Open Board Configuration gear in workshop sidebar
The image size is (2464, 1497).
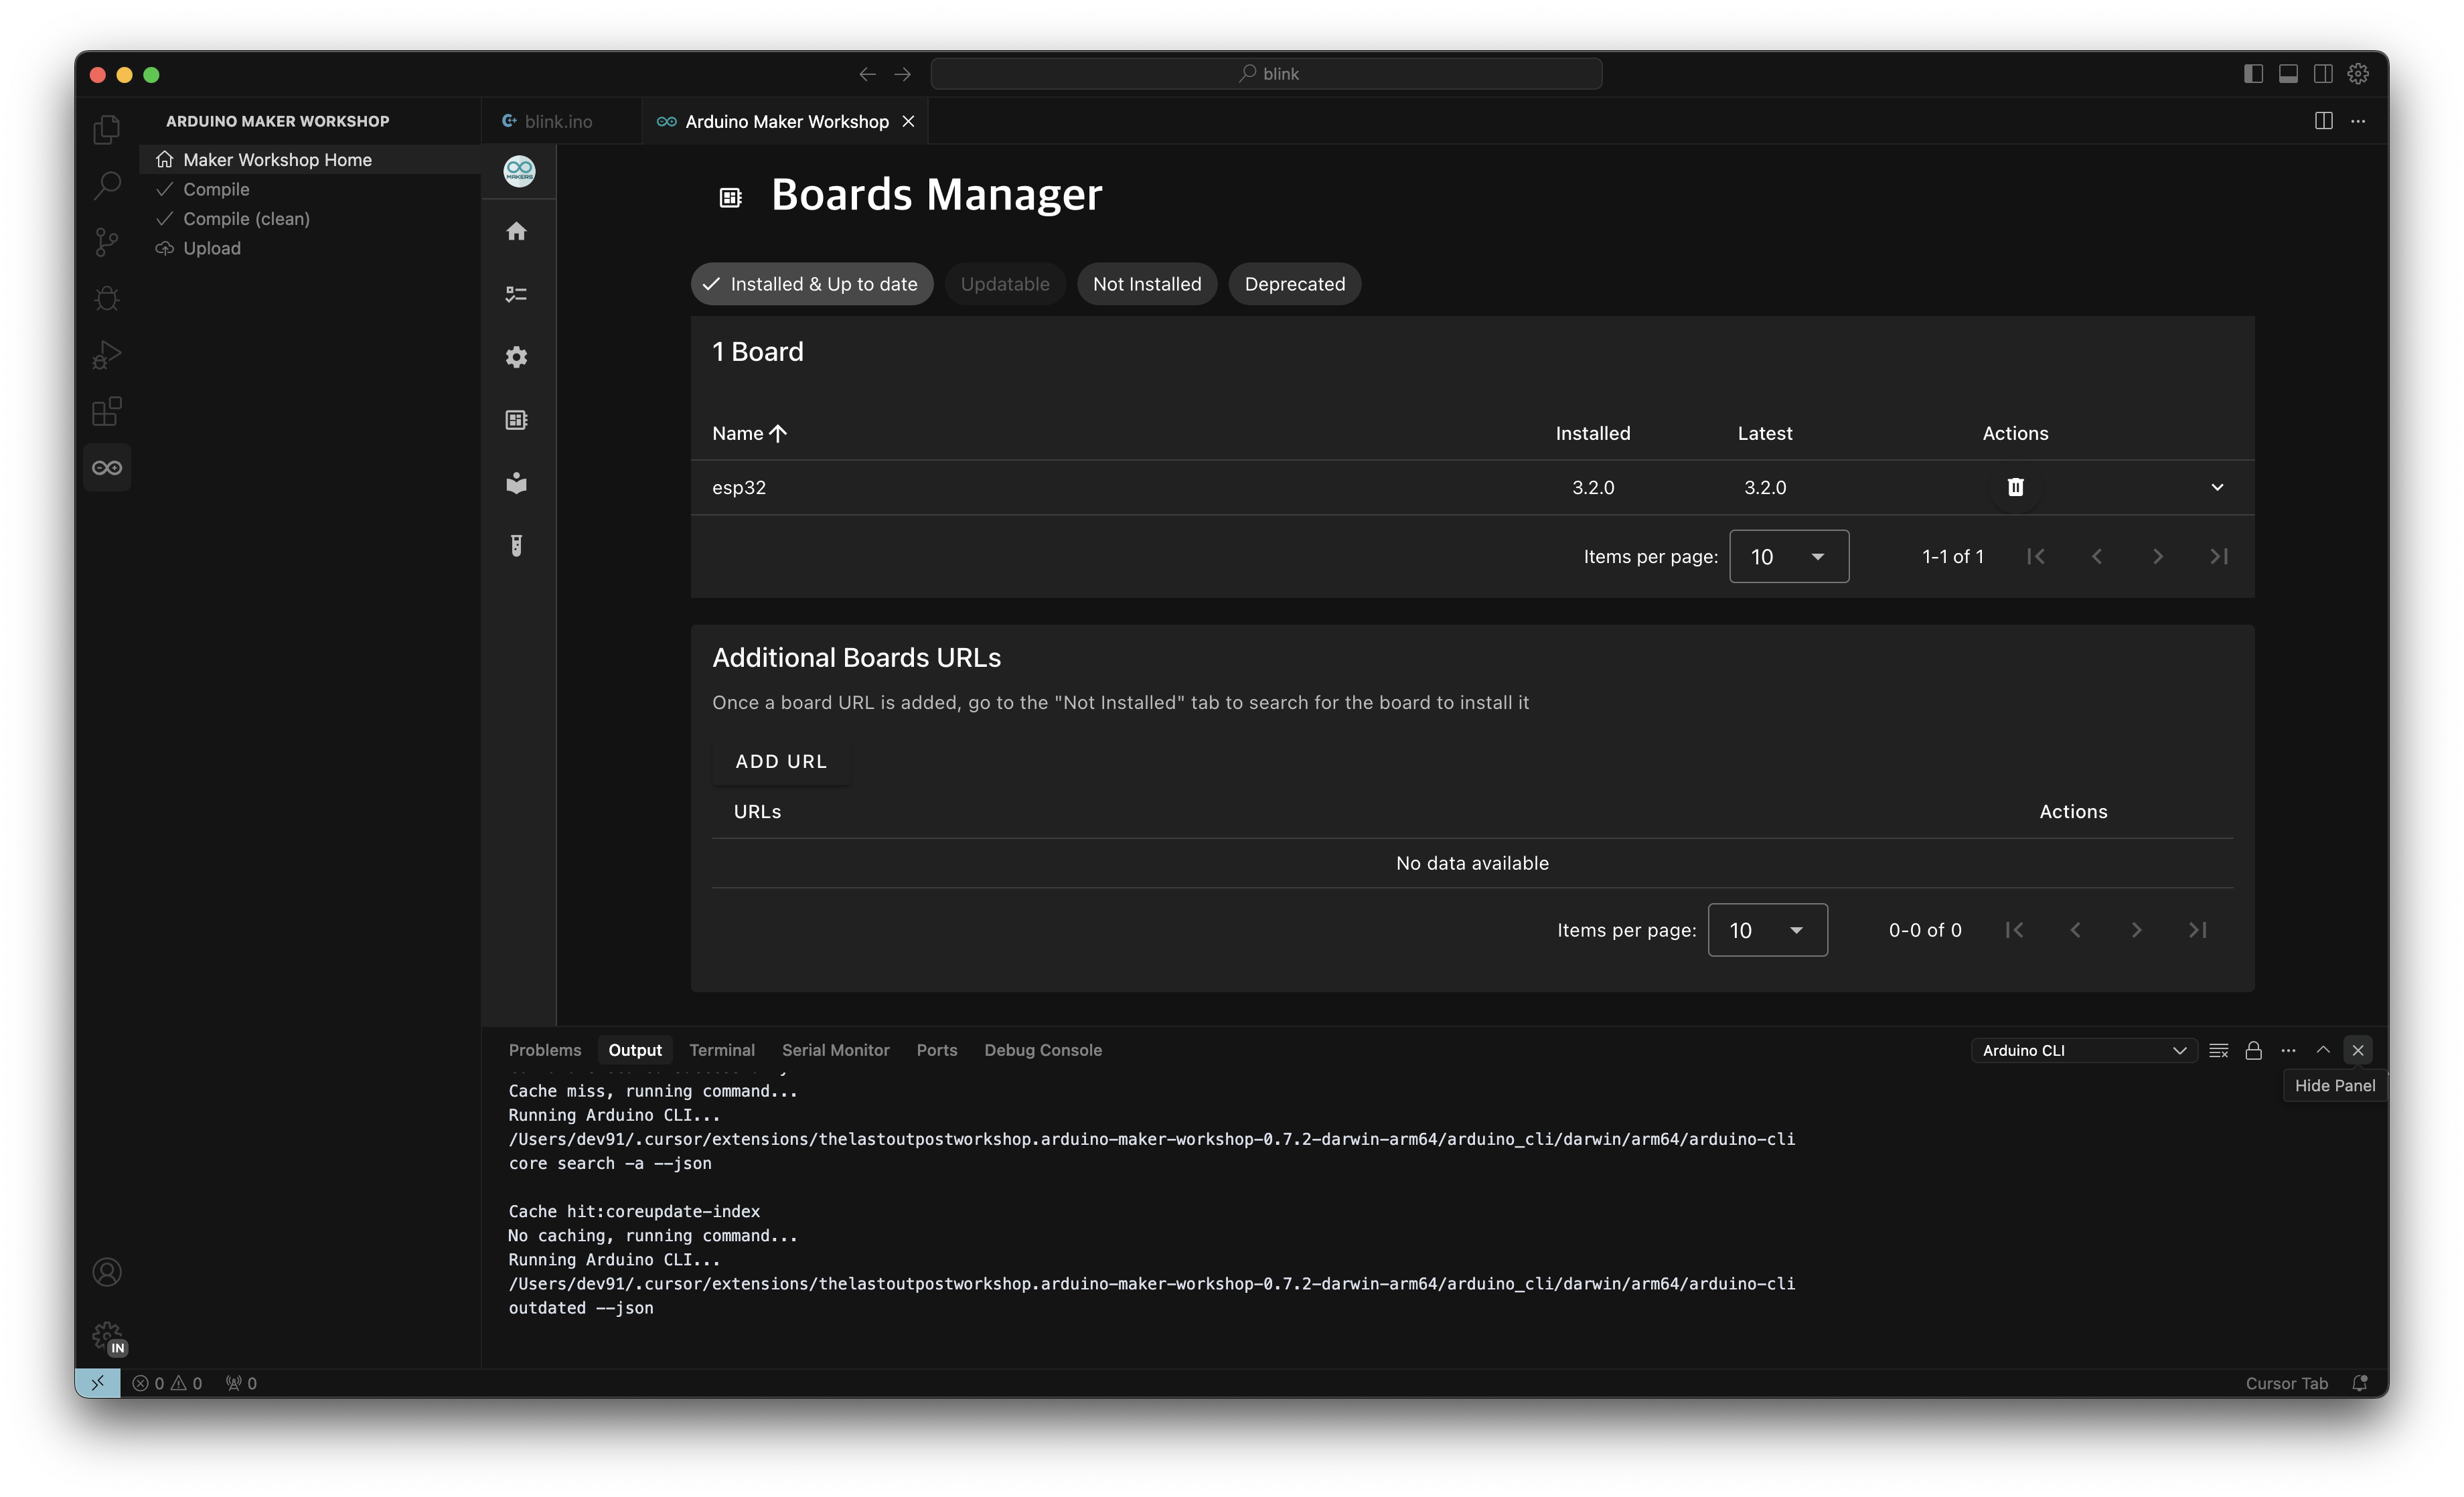[x=516, y=357]
